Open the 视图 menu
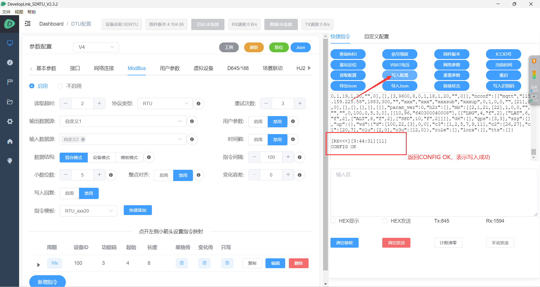 19,12
